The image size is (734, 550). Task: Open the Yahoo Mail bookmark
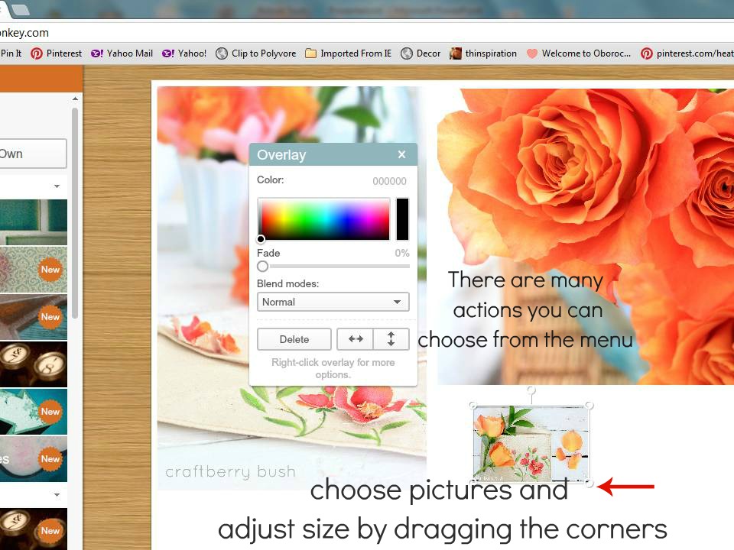[122, 53]
